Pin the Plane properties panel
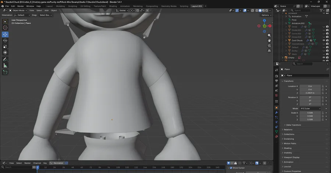 (x=327, y=69)
